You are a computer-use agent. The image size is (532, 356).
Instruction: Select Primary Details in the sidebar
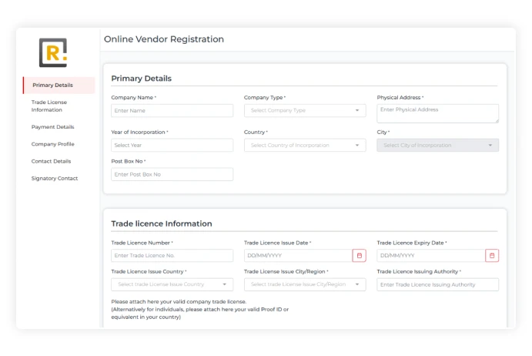pyautogui.click(x=53, y=85)
